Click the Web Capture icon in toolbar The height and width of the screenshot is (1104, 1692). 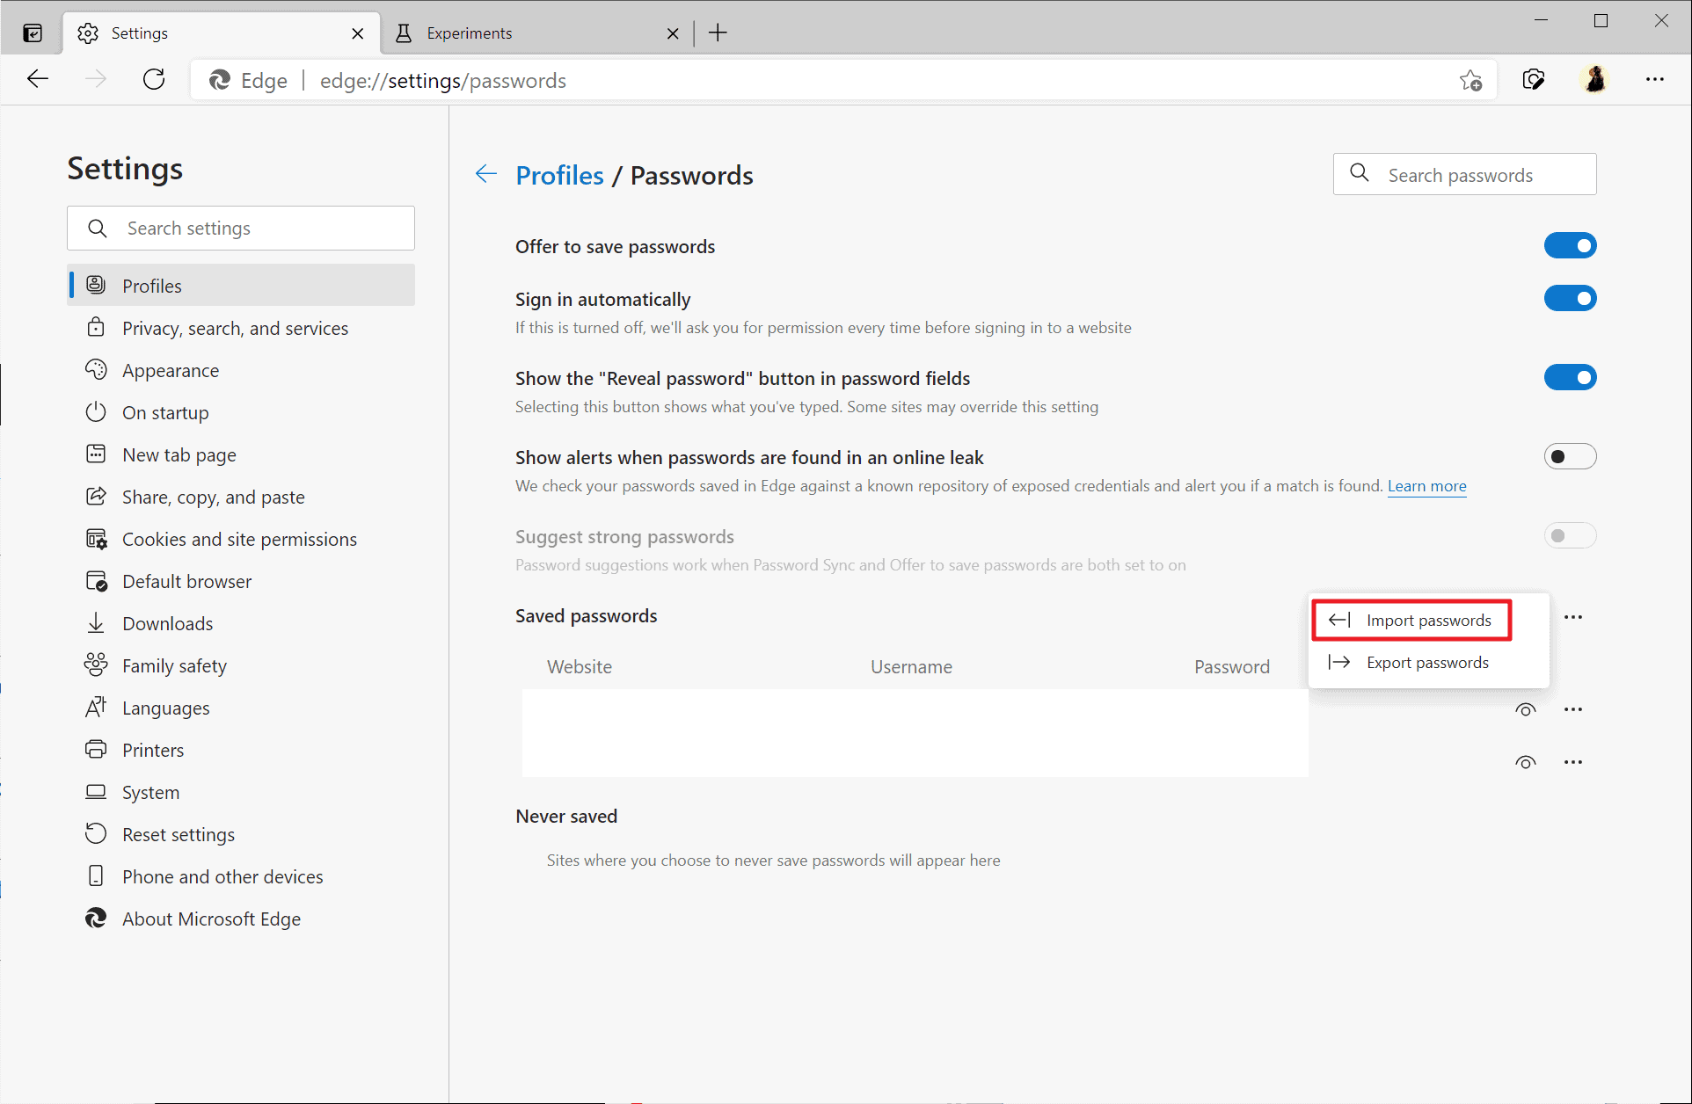click(x=1534, y=80)
